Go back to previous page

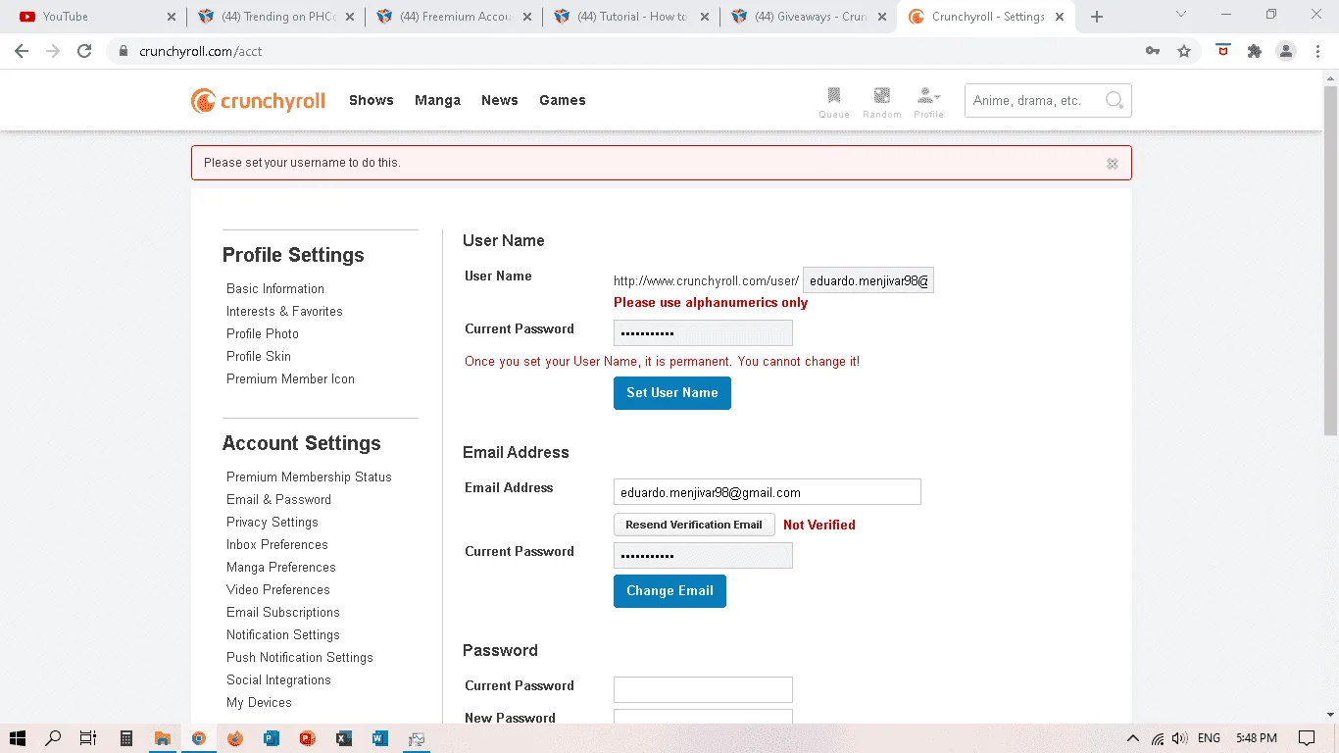(x=22, y=51)
